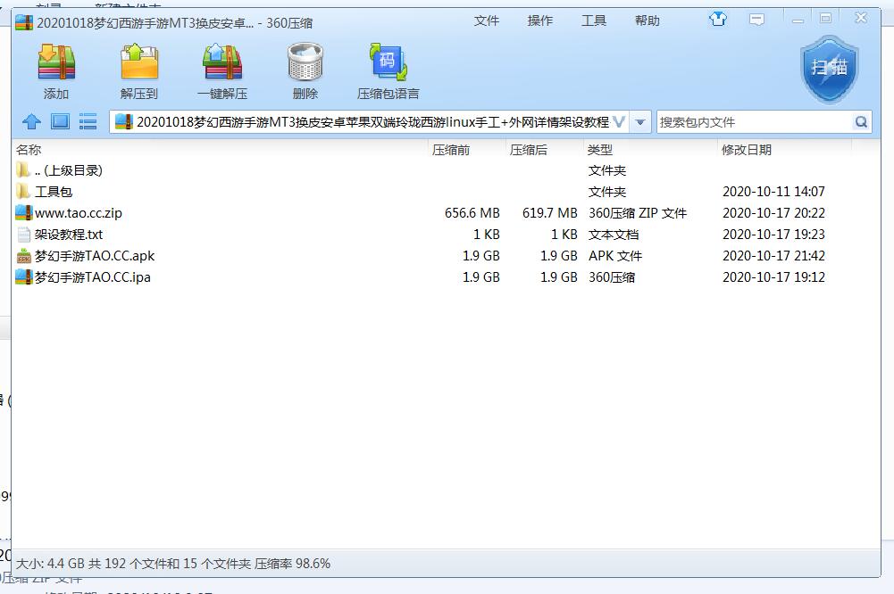The width and height of the screenshot is (894, 594).
Task: Click the search magnifier button
Action: click(x=861, y=122)
